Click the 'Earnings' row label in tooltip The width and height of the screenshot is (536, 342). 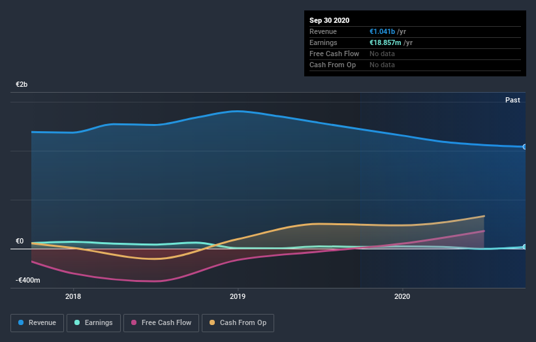click(323, 42)
